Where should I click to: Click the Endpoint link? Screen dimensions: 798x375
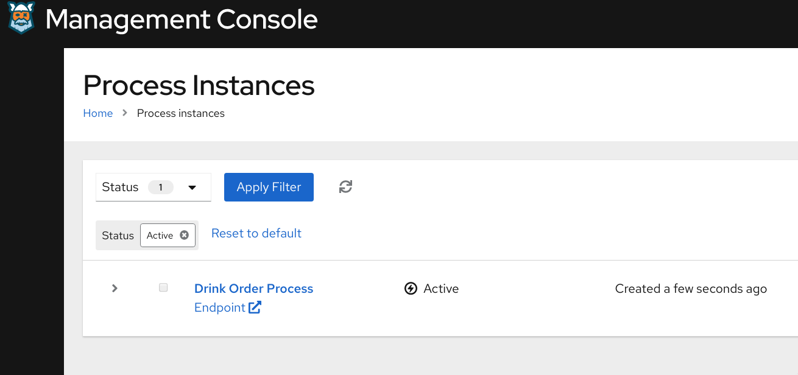tap(219, 307)
